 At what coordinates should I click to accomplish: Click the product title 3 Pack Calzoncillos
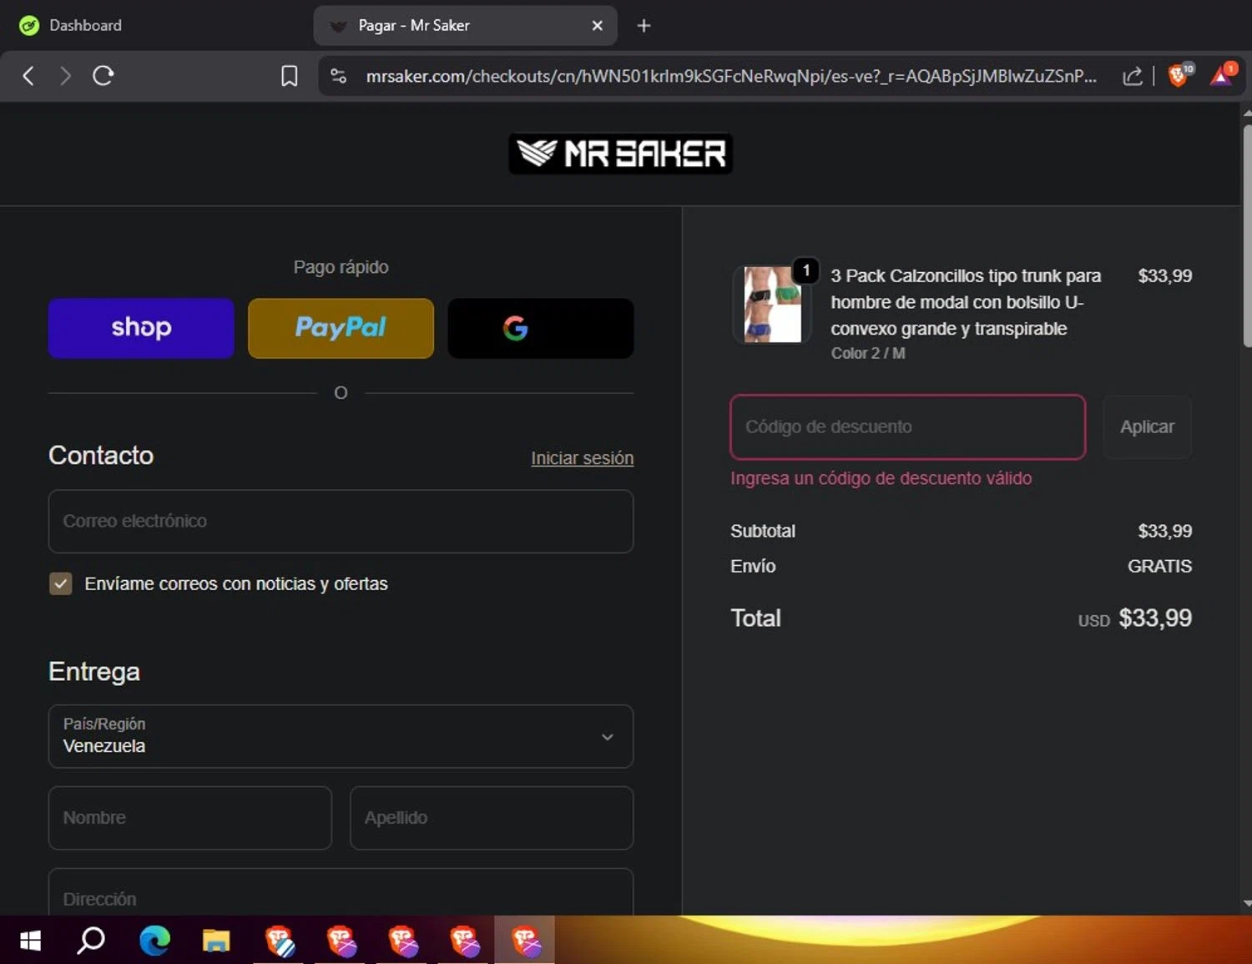(x=966, y=302)
